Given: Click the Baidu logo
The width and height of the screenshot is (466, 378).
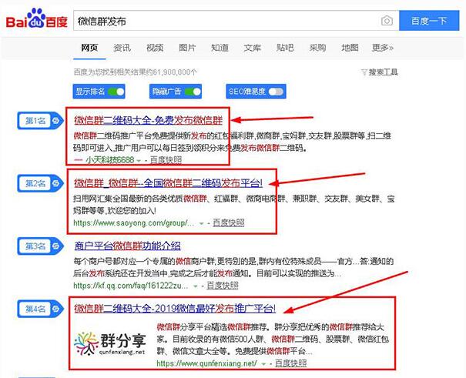Looking at the screenshot, I should [x=36, y=21].
